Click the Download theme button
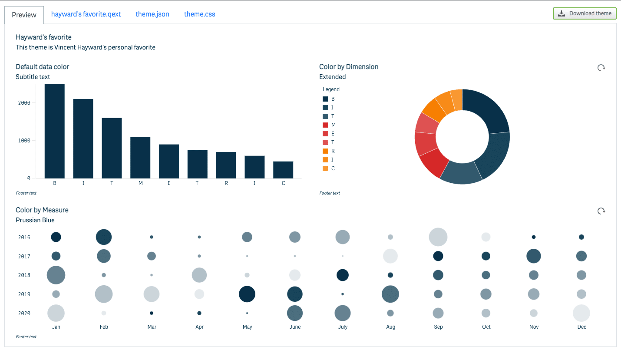Screen dimensions: 621x353 click(x=585, y=13)
